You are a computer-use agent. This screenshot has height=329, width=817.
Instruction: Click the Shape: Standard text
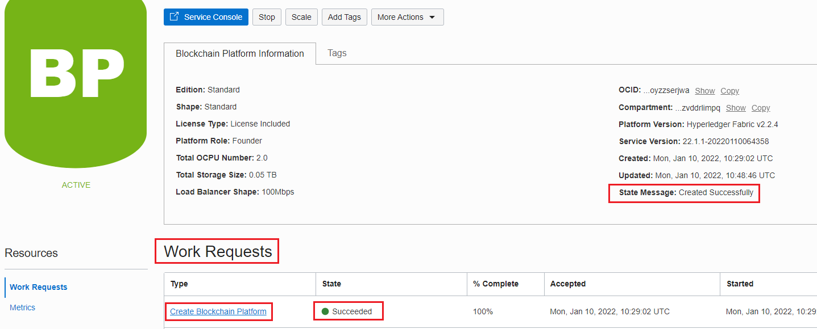click(x=206, y=107)
